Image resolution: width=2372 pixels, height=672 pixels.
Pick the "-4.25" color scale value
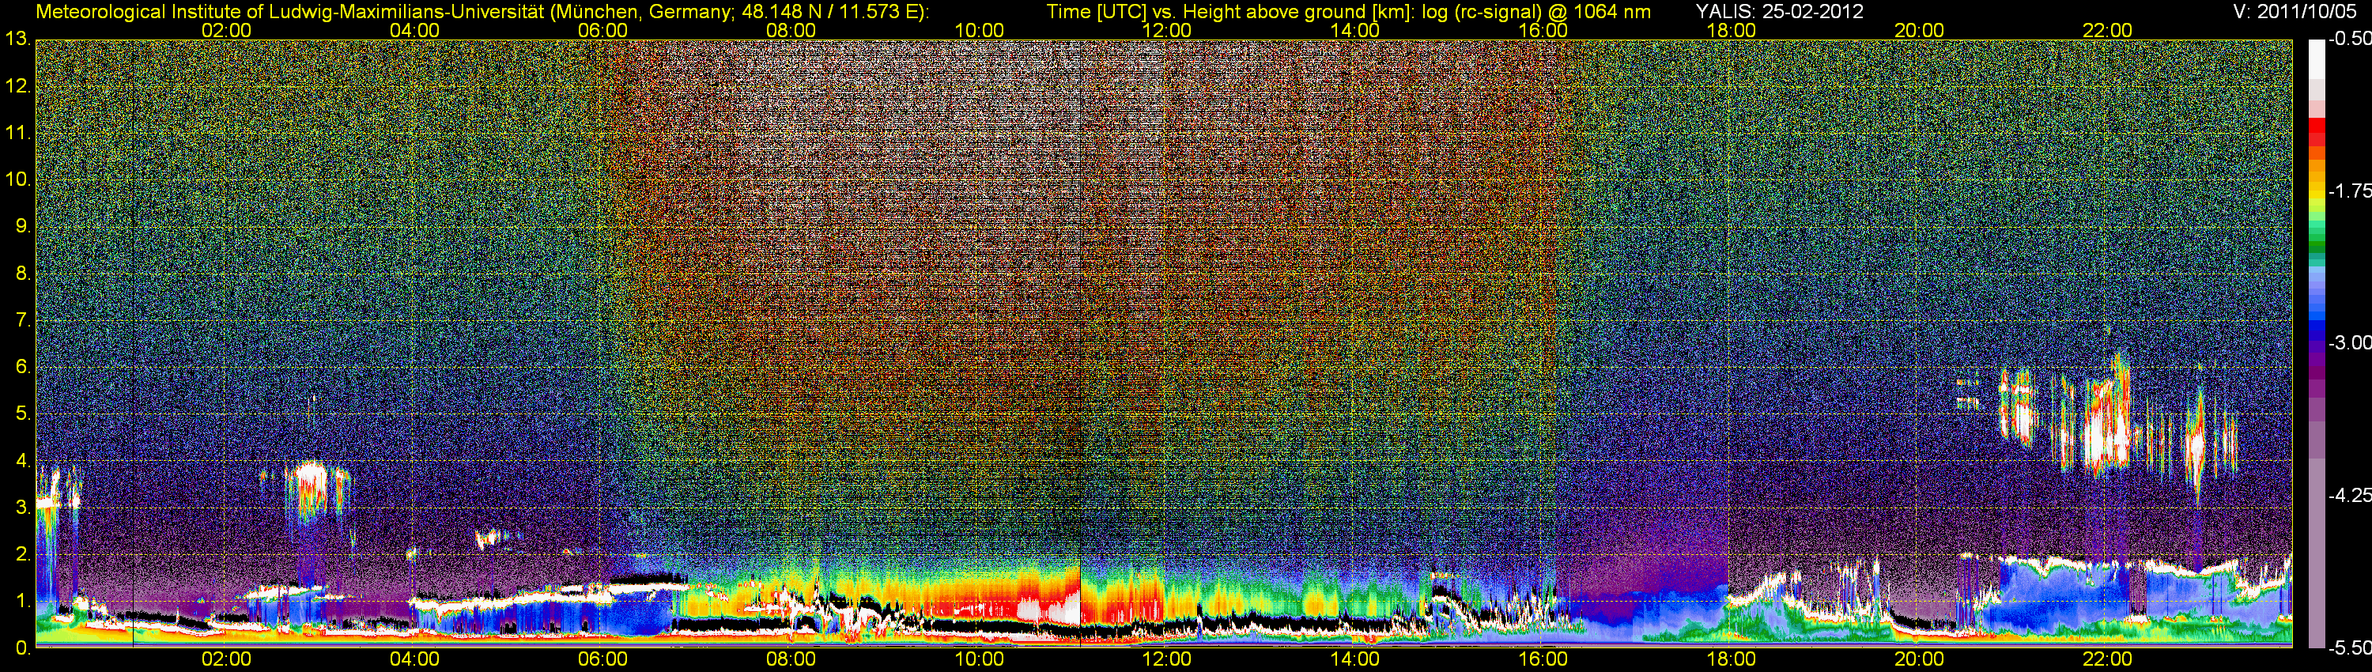click(2349, 495)
